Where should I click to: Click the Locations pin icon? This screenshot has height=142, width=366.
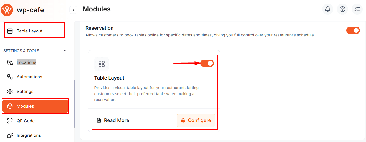(10, 62)
